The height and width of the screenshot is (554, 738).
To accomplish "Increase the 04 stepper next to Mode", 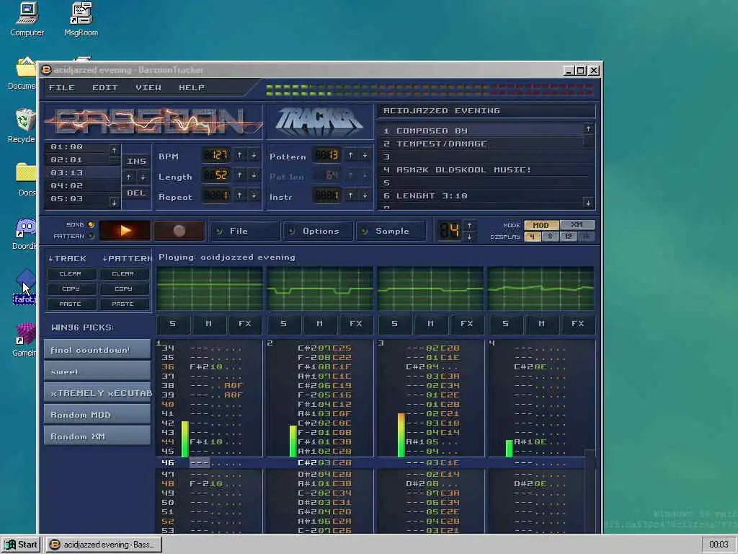I will pos(469,225).
